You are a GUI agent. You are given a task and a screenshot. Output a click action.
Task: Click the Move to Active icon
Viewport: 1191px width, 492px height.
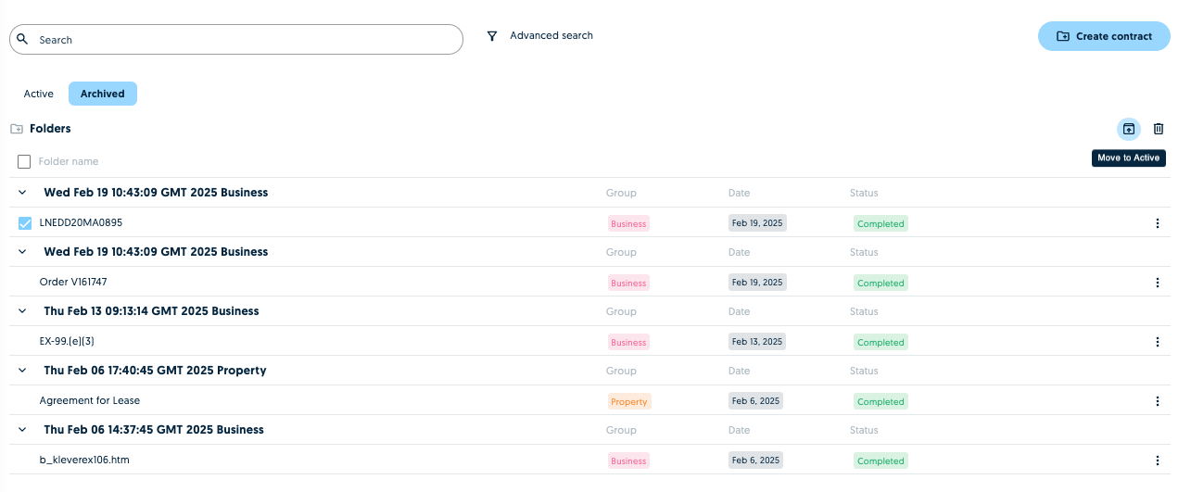point(1128,129)
